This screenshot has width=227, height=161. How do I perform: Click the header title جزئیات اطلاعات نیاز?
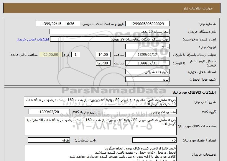pyautogui.click(x=198, y=8)
